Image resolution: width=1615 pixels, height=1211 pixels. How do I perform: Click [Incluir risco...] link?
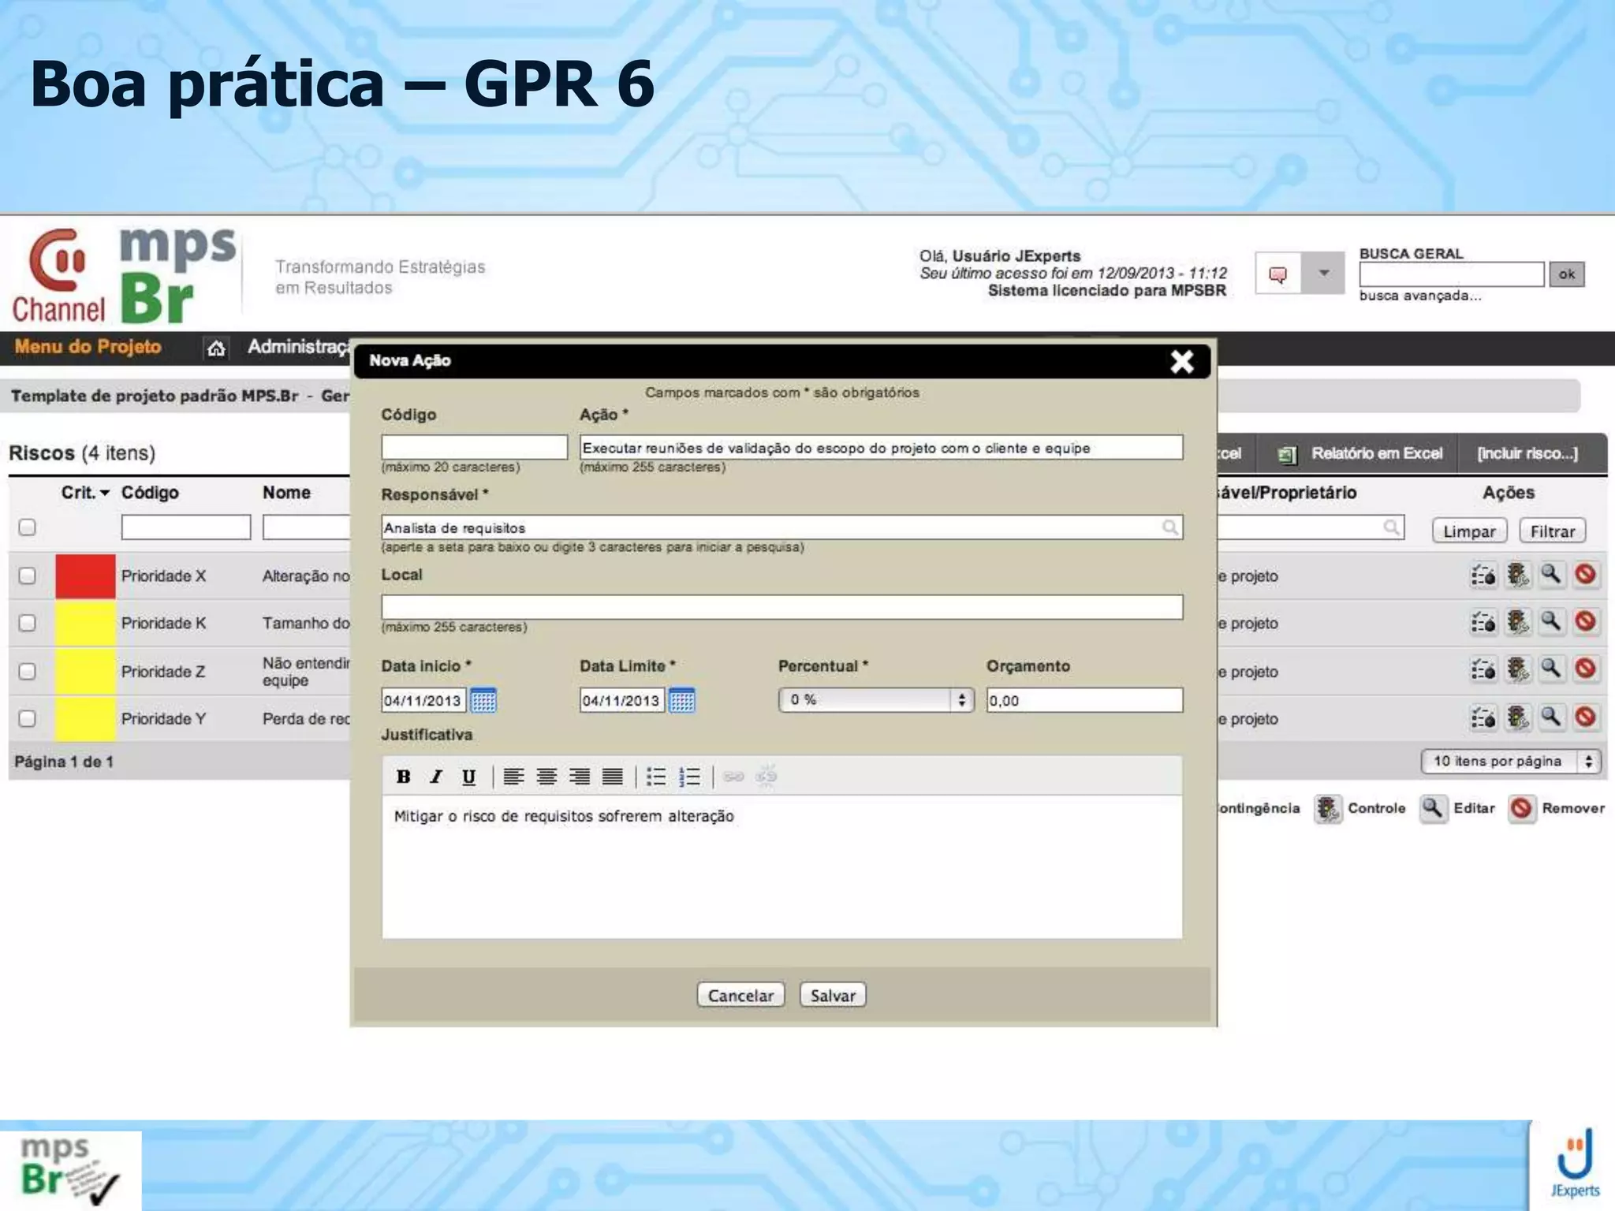(x=1527, y=453)
